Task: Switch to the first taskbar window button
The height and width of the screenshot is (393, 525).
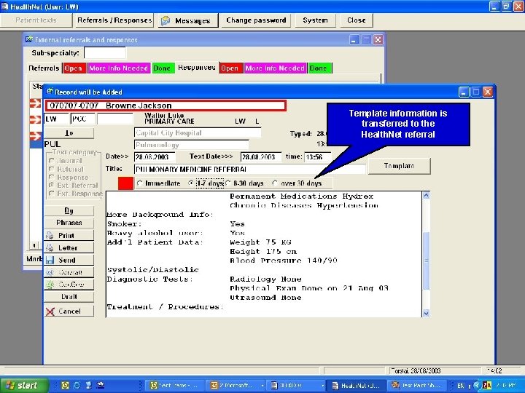Action: (x=175, y=386)
